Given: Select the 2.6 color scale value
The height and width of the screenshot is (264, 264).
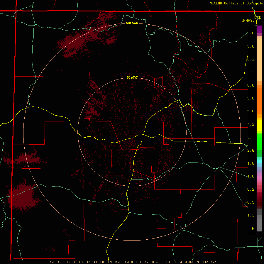Looking at the screenshot, I should (x=251, y=150).
